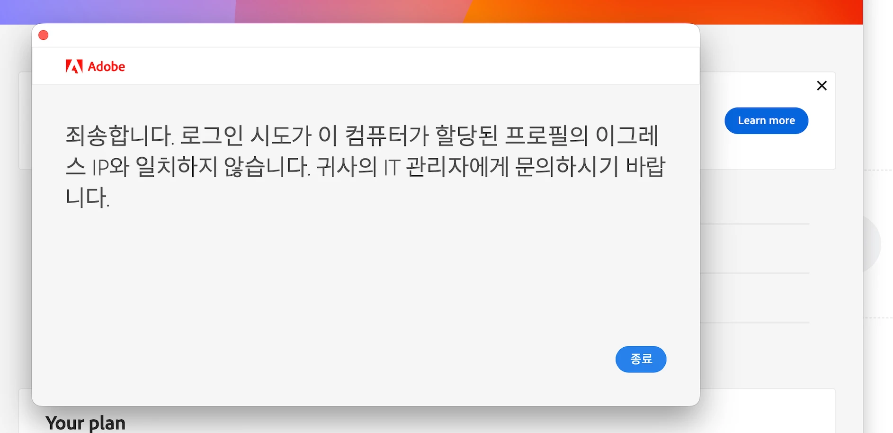Screen dimensions: 893x433
Task: Dismiss the banner with the X icon
Action: click(x=822, y=86)
